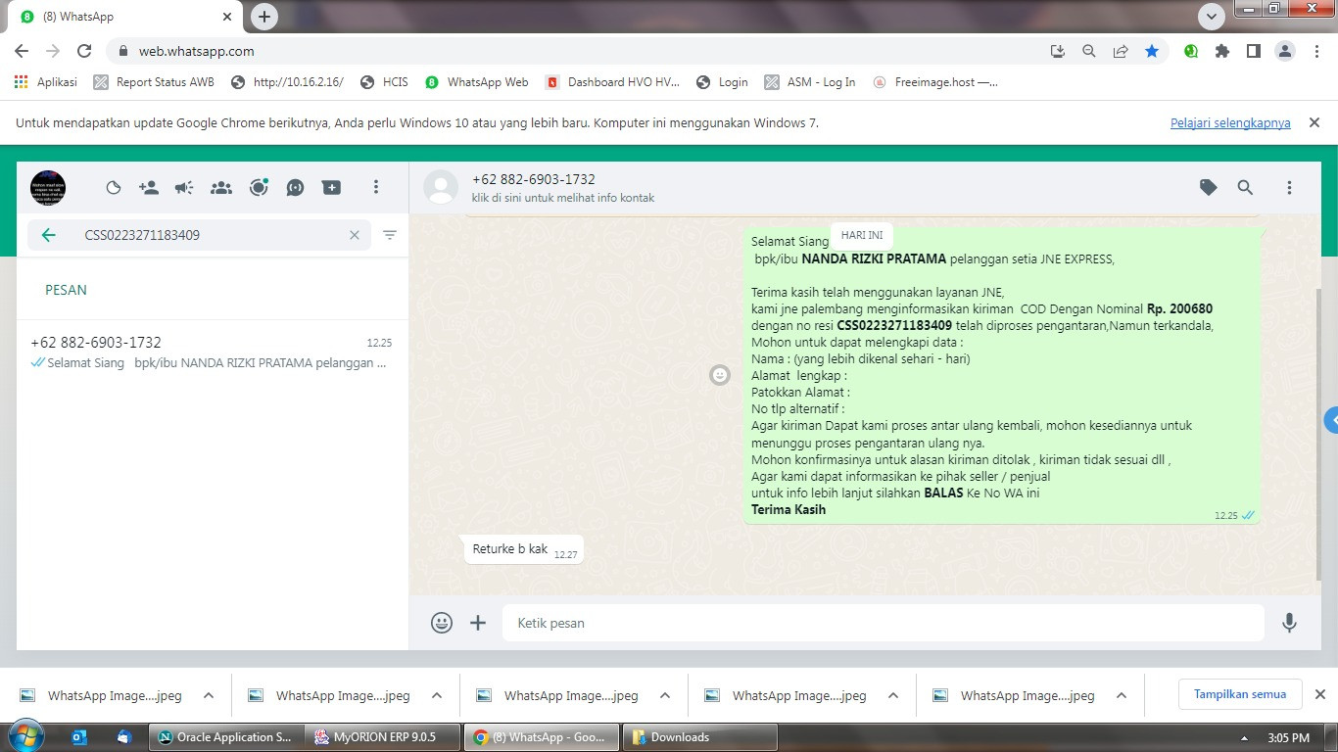This screenshot has height=752, width=1338.
Task: Toggle the Chrome side panel icon
Action: point(1253,51)
